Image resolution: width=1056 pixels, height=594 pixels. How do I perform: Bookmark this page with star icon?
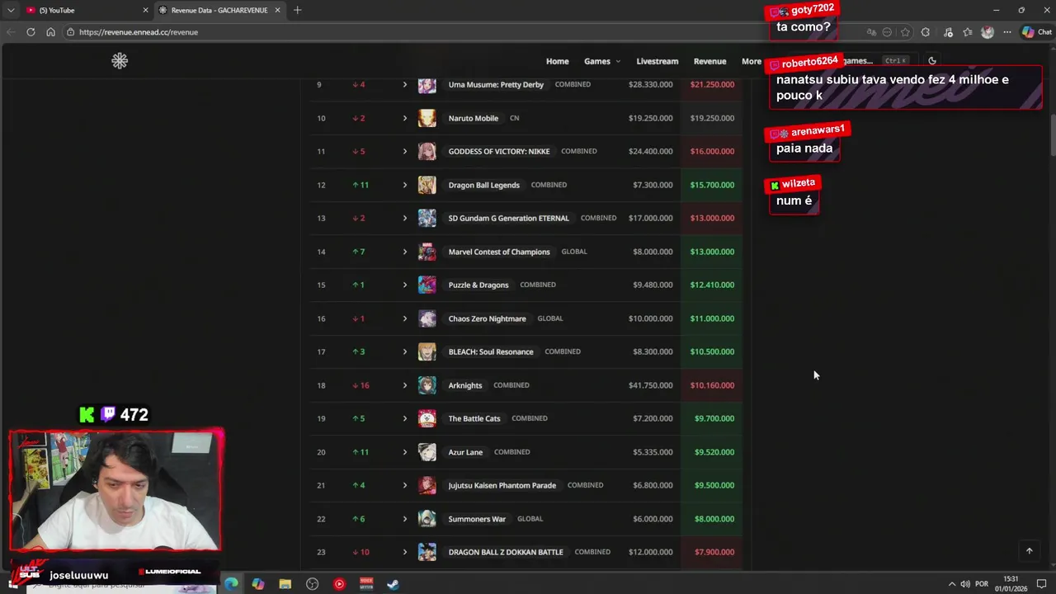pos(905,32)
